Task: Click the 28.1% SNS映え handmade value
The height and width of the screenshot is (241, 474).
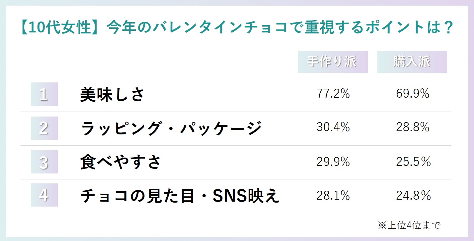Action: 333,195
